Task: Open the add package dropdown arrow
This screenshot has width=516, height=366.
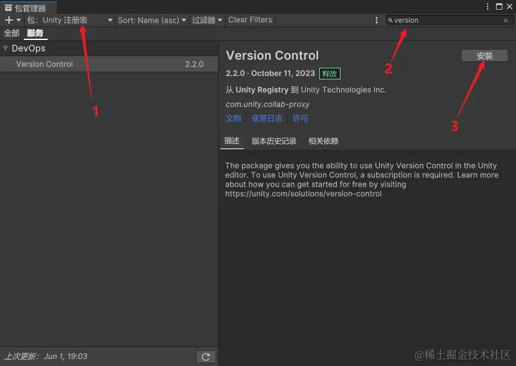Action: (19, 20)
